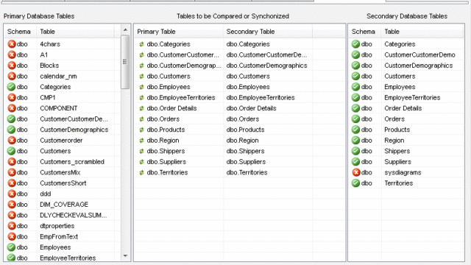
Task: Select dbo.Categories in Secondary Table column
Action: coord(248,44)
